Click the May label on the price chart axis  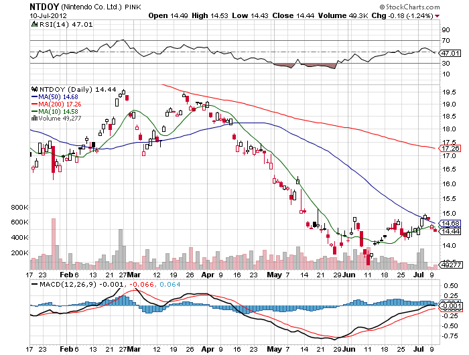point(274,275)
